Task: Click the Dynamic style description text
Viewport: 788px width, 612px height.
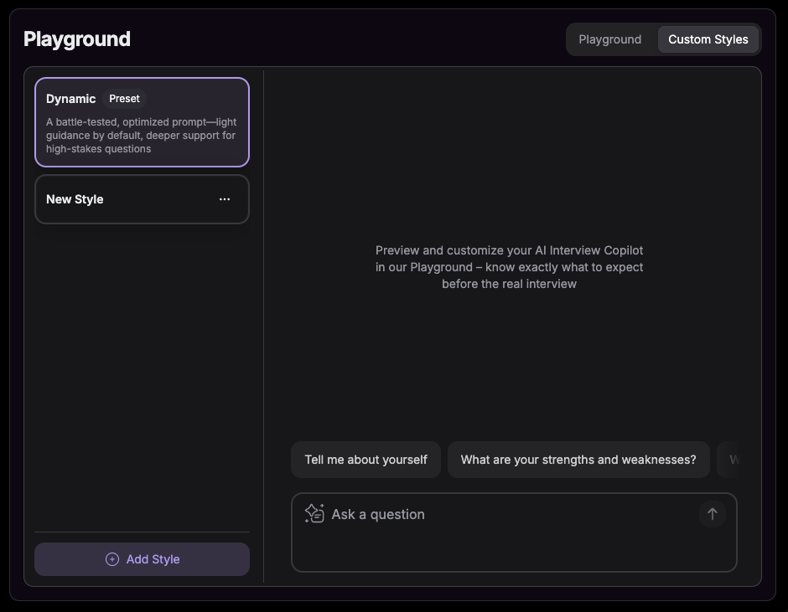Action: (x=142, y=135)
